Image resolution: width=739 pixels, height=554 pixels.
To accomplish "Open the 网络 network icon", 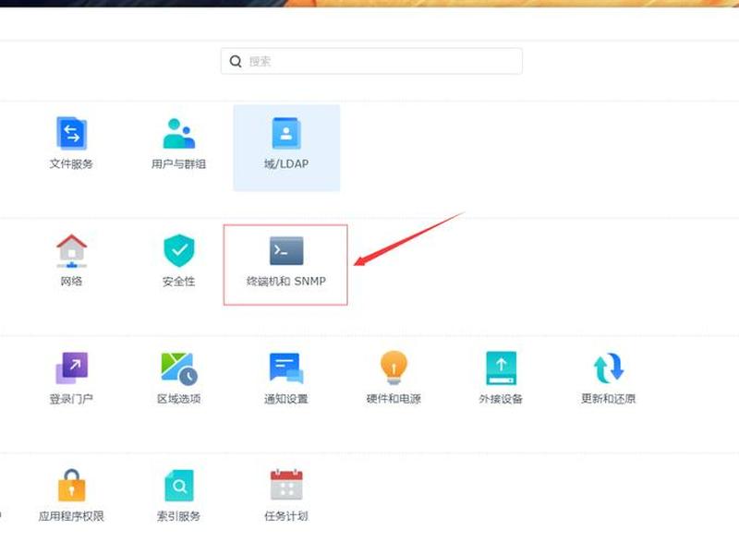I will [x=71, y=250].
